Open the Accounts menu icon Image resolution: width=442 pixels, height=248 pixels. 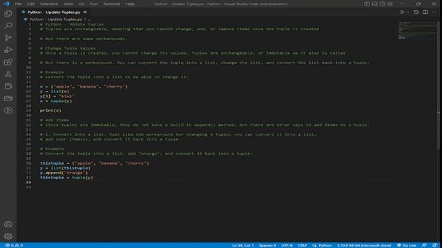[8, 224]
